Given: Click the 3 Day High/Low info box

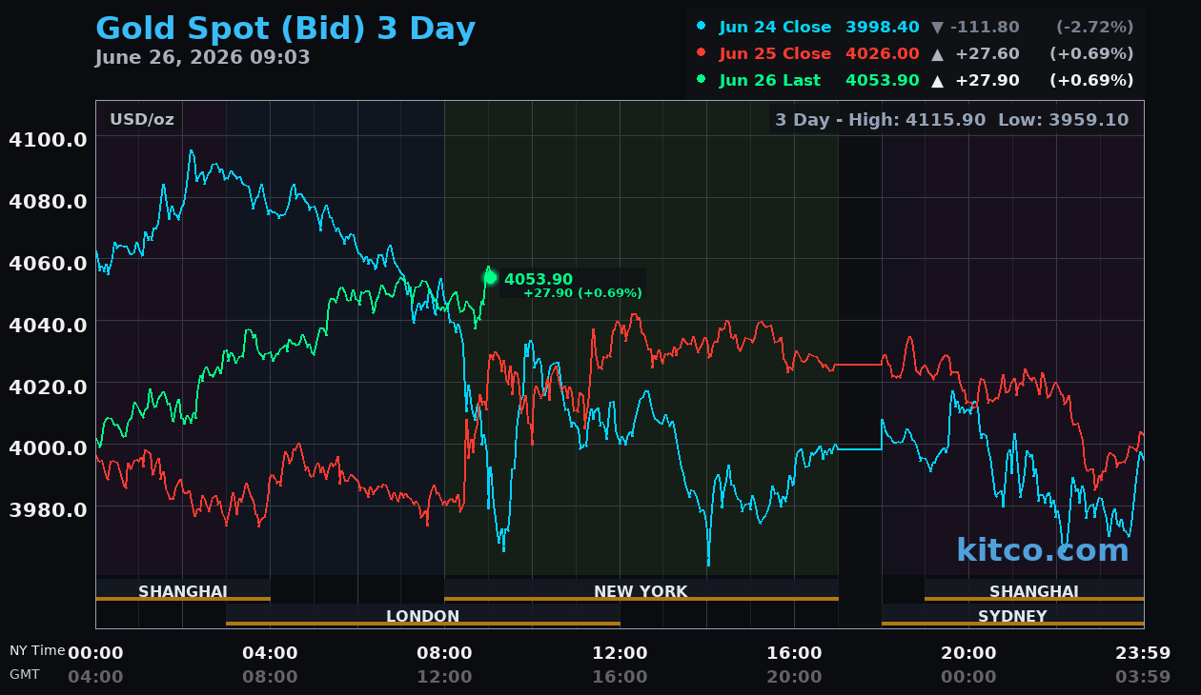Looking at the screenshot, I should pos(951,120).
